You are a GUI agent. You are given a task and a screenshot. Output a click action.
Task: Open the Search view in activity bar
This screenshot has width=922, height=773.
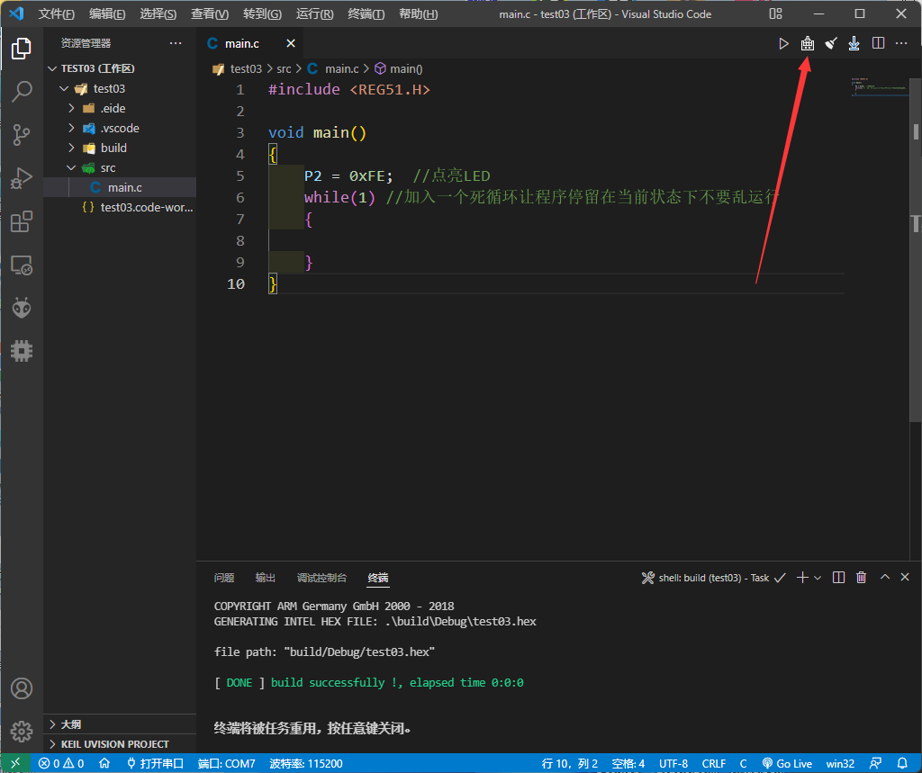(22, 92)
